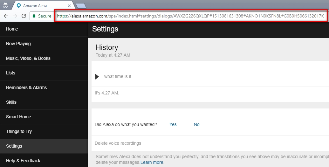Screen dimensions: 329x167
Task: Click the Settings page header title
Action: pyautogui.click(x=105, y=29)
